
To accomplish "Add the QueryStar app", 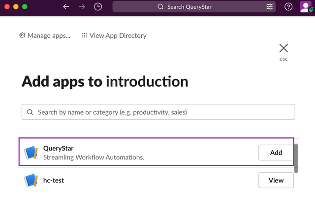I will pos(276,153).
